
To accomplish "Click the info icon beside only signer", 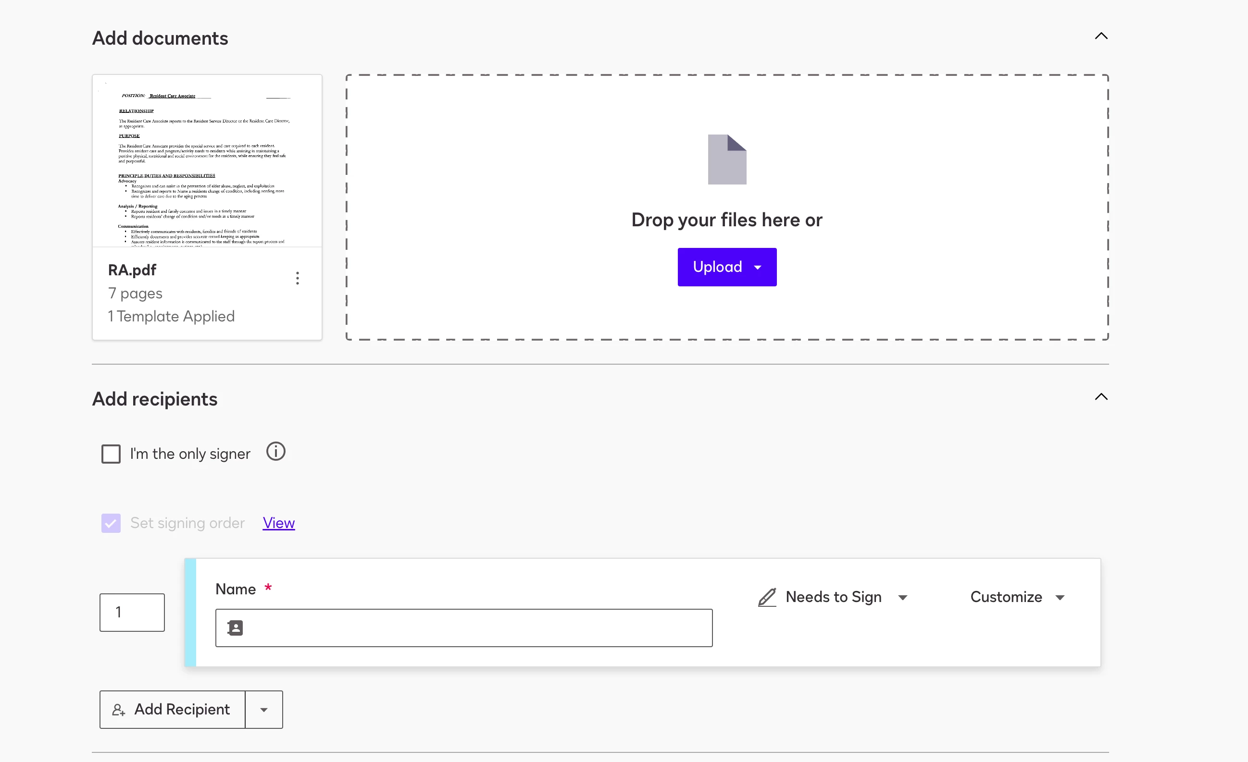I will tap(275, 452).
